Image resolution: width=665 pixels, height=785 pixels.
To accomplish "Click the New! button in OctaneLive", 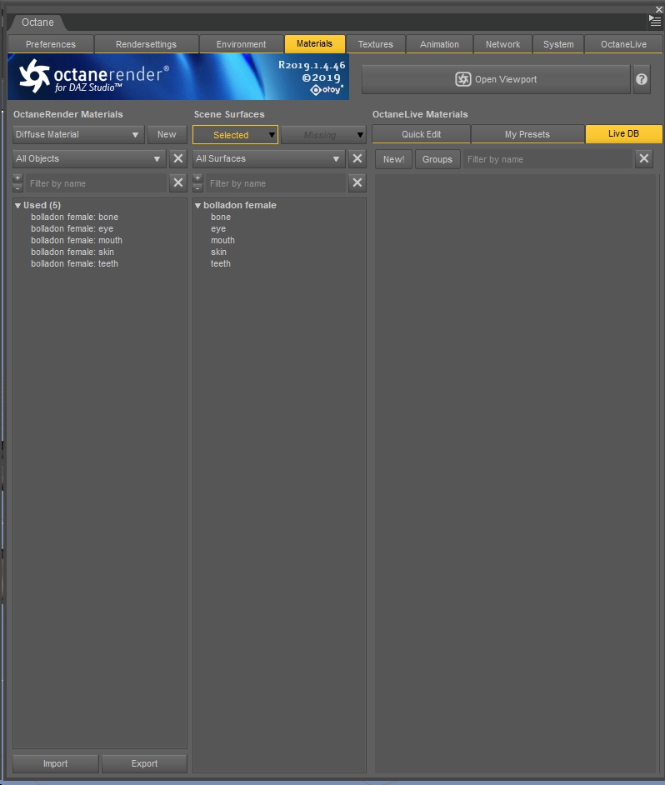I will pyautogui.click(x=393, y=159).
